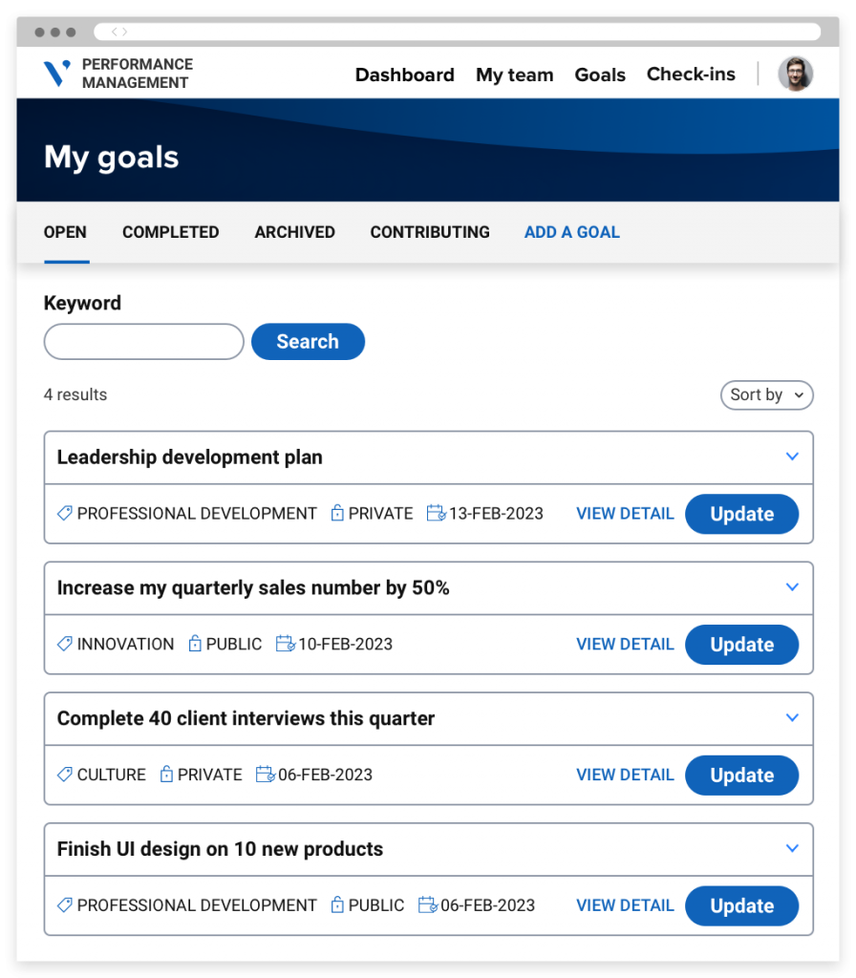
Task: Open My team in navigation
Action: pos(514,74)
